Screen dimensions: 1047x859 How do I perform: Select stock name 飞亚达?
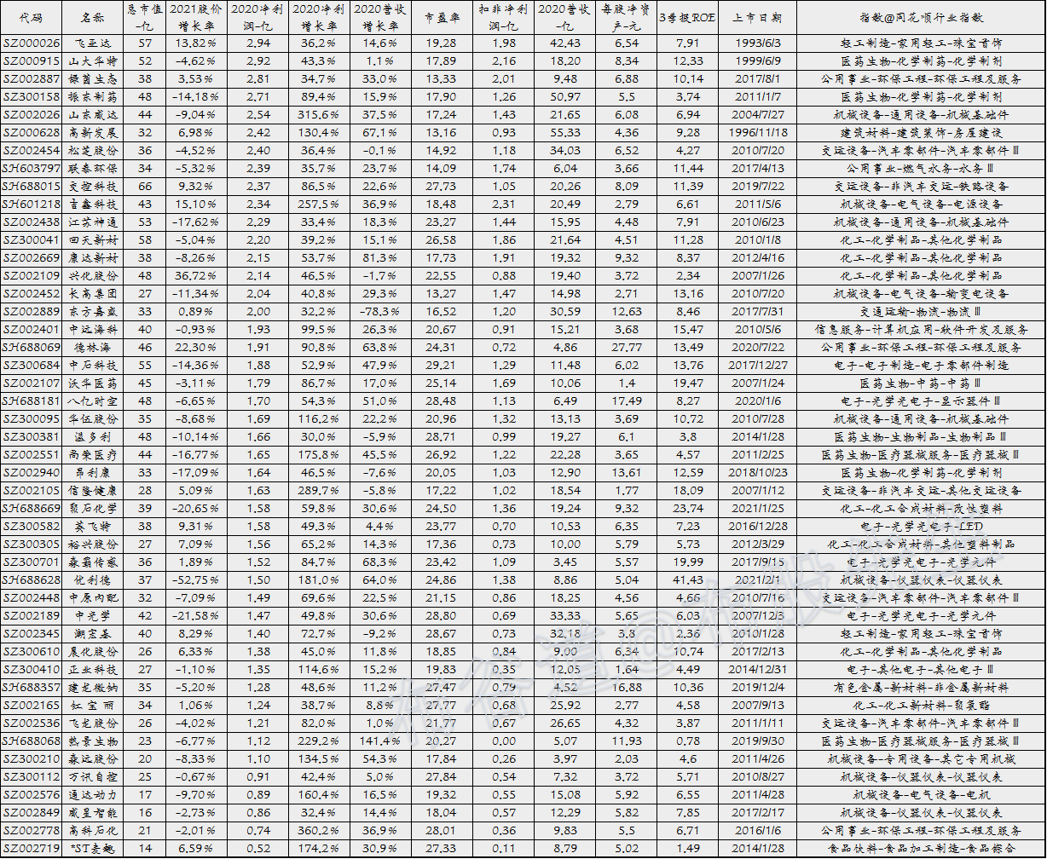(x=93, y=43)
